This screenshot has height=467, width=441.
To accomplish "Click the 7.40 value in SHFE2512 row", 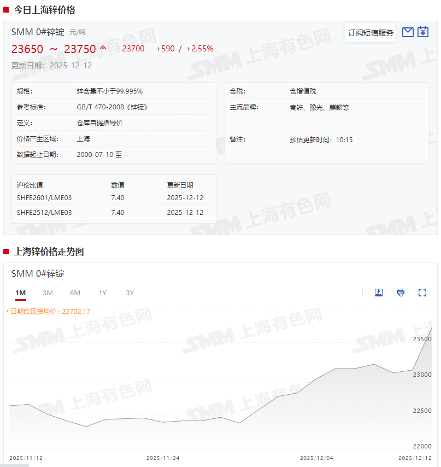I will coord(117,212).
